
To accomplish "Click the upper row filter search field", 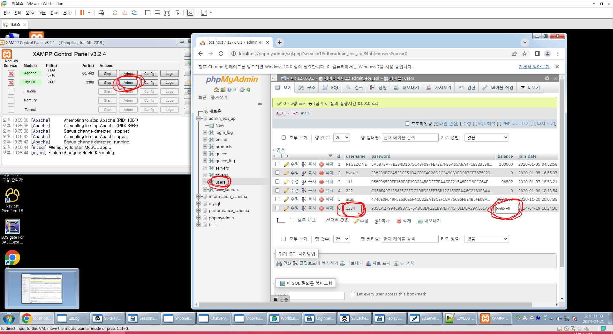I will click(410, 138).
